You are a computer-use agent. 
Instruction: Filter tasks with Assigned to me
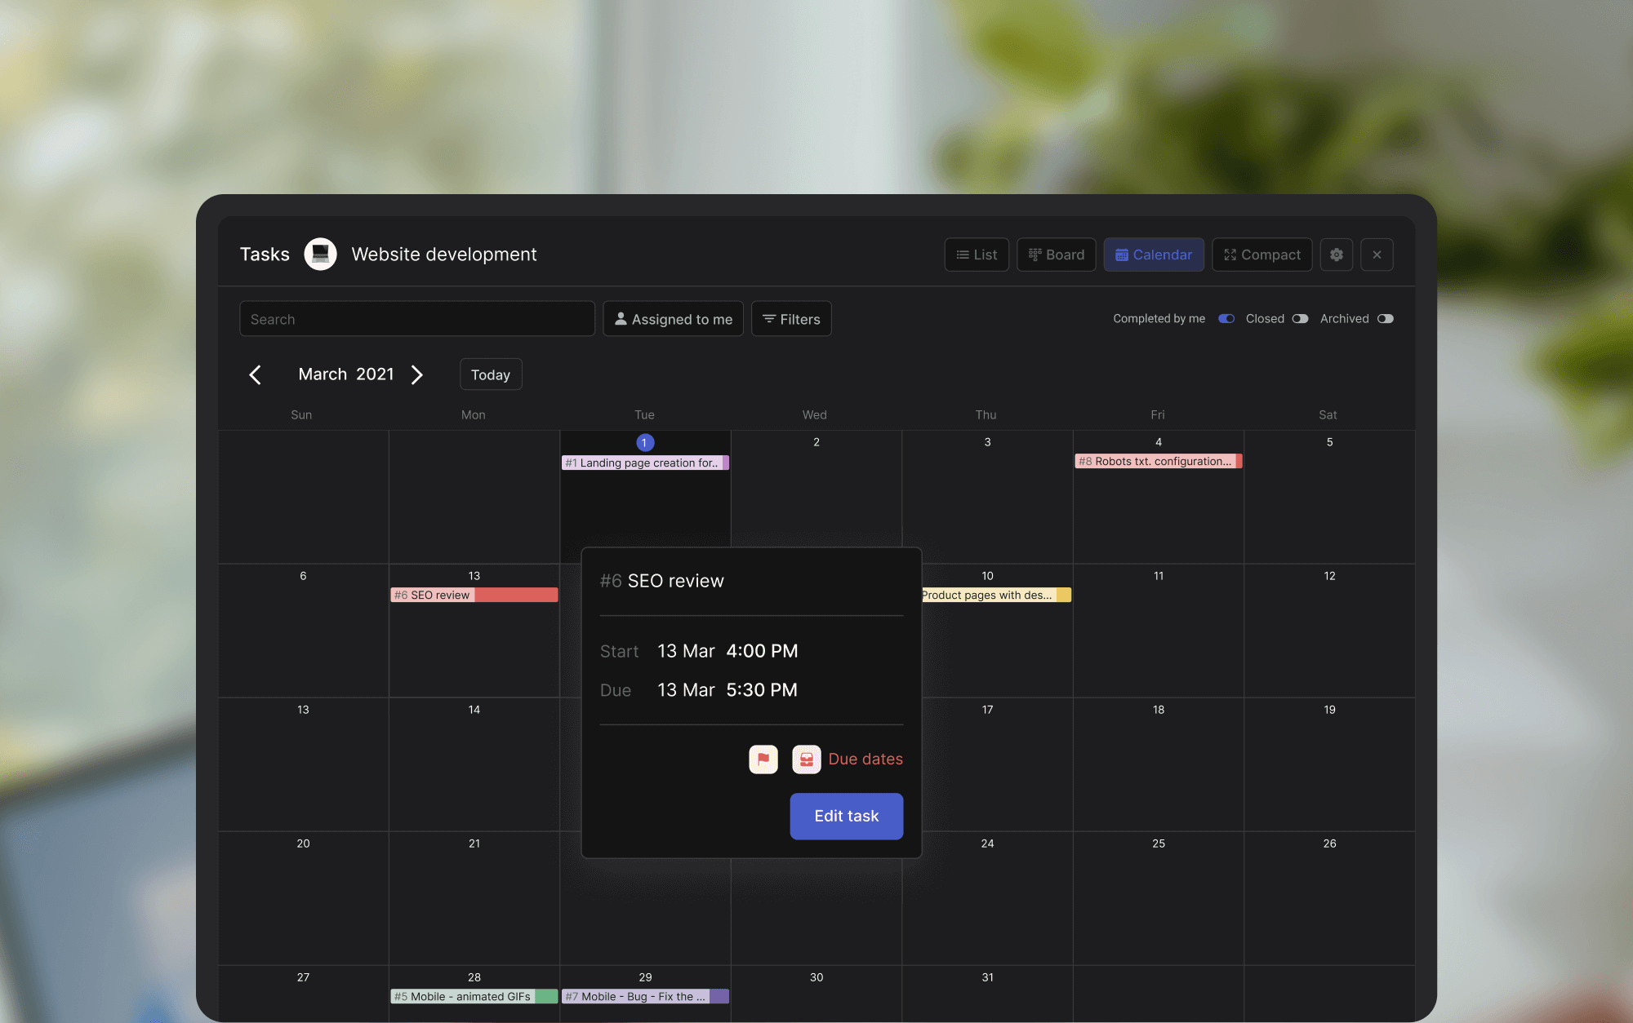point(673,319)
